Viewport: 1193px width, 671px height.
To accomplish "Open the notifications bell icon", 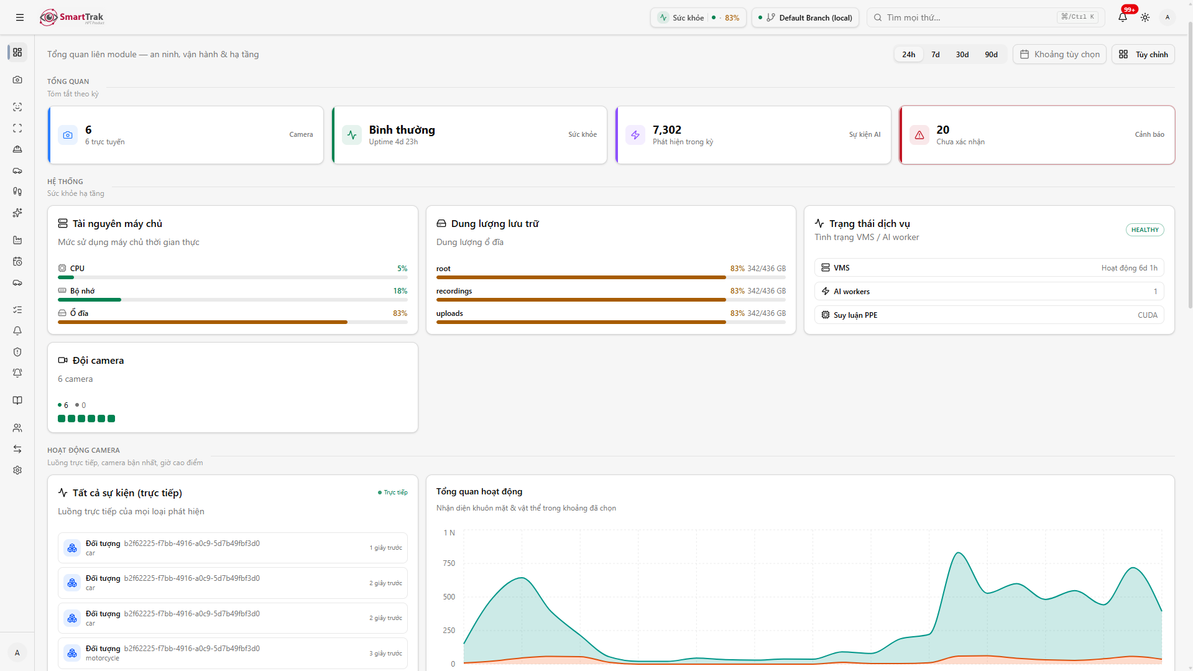I will (x=1123, y=17).
